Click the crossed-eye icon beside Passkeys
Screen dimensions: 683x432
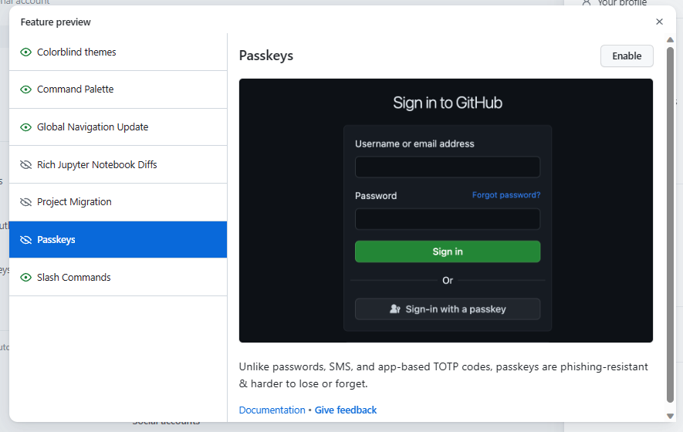click(x=25, y=240)
